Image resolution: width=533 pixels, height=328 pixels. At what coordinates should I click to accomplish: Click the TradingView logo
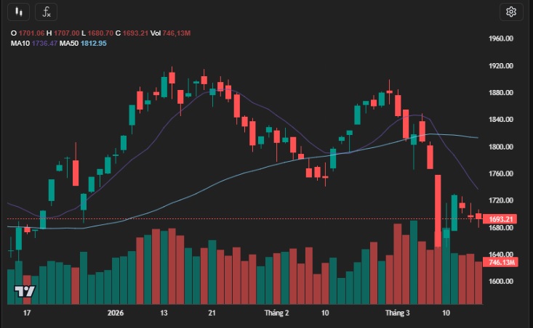tap(25, 292)
